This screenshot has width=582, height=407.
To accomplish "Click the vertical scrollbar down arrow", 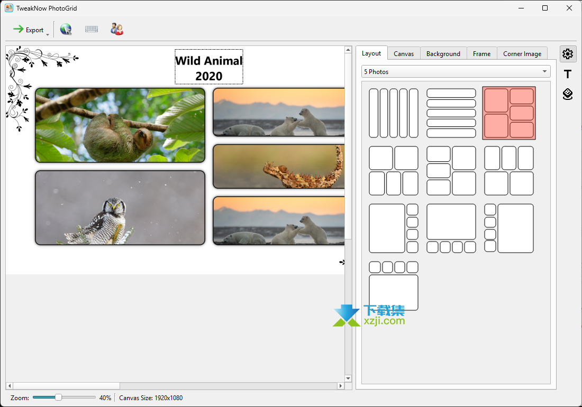I will (x=348, y=378).
